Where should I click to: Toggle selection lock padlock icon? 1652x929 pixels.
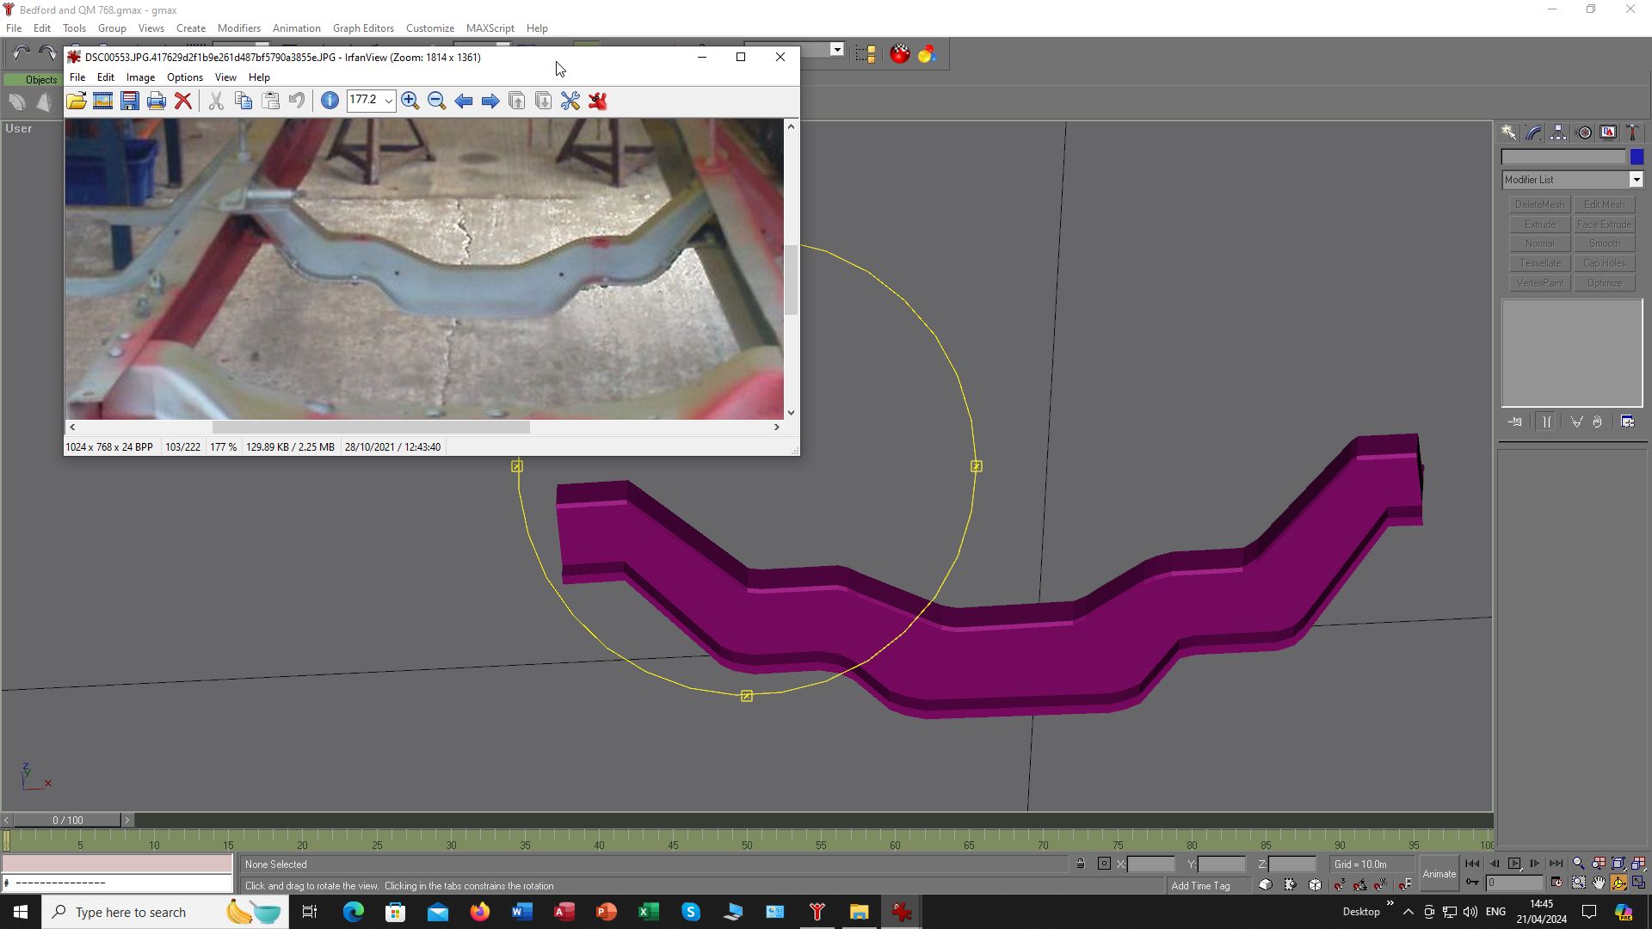[1081, 864]
